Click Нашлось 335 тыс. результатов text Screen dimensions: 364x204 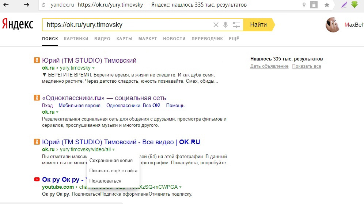(287, 59)
